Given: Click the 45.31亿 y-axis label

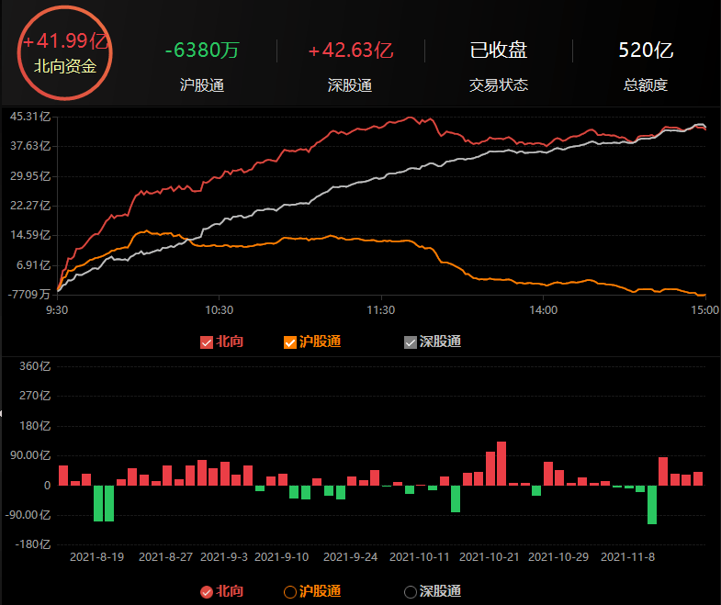Looking at the screenshot, I should 30,116.
